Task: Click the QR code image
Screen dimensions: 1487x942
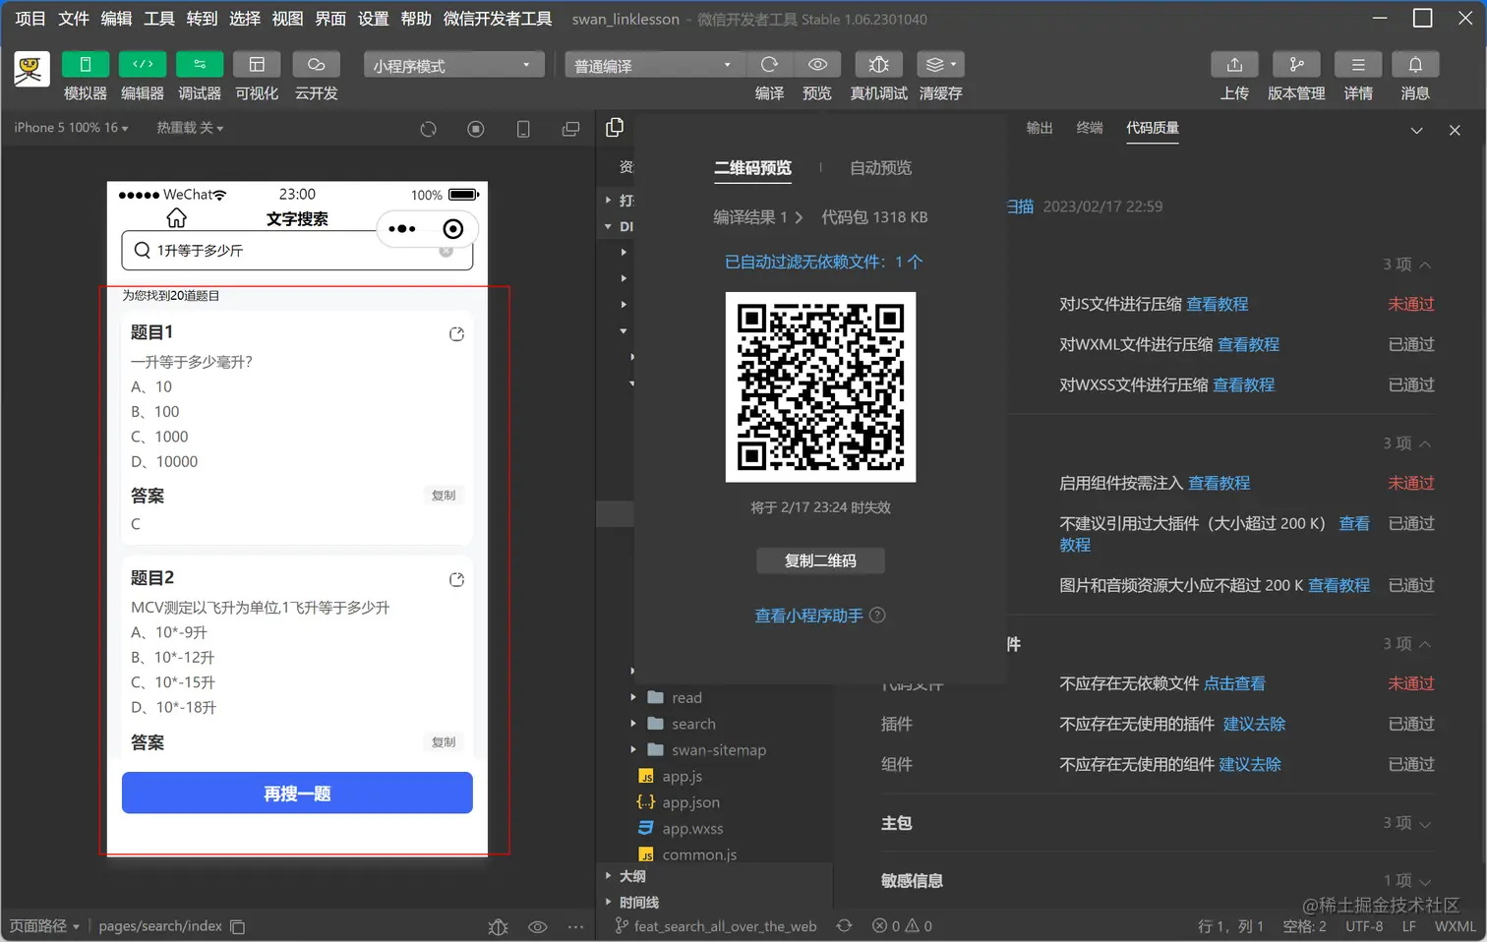Action: tap(820, 387)
